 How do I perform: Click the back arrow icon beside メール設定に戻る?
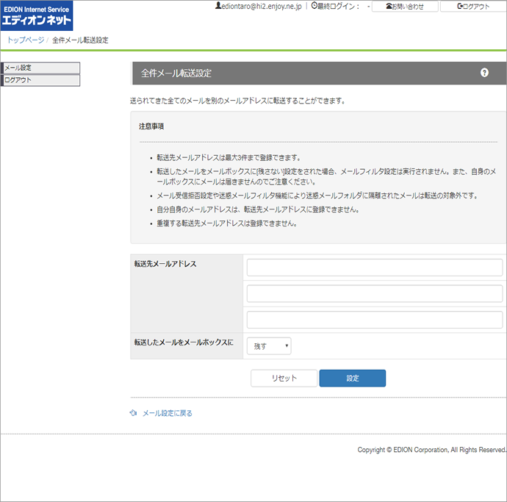click(133, 413)
